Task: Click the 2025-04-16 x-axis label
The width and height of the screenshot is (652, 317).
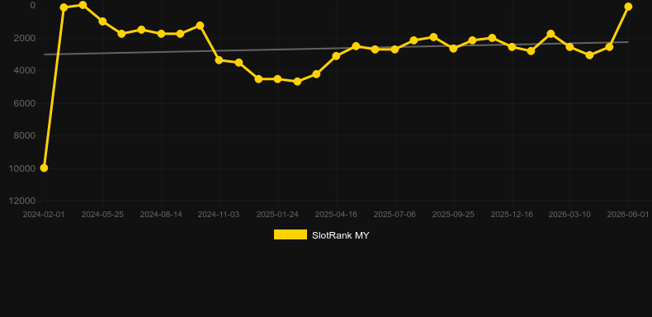Action: tap(336, 215)
